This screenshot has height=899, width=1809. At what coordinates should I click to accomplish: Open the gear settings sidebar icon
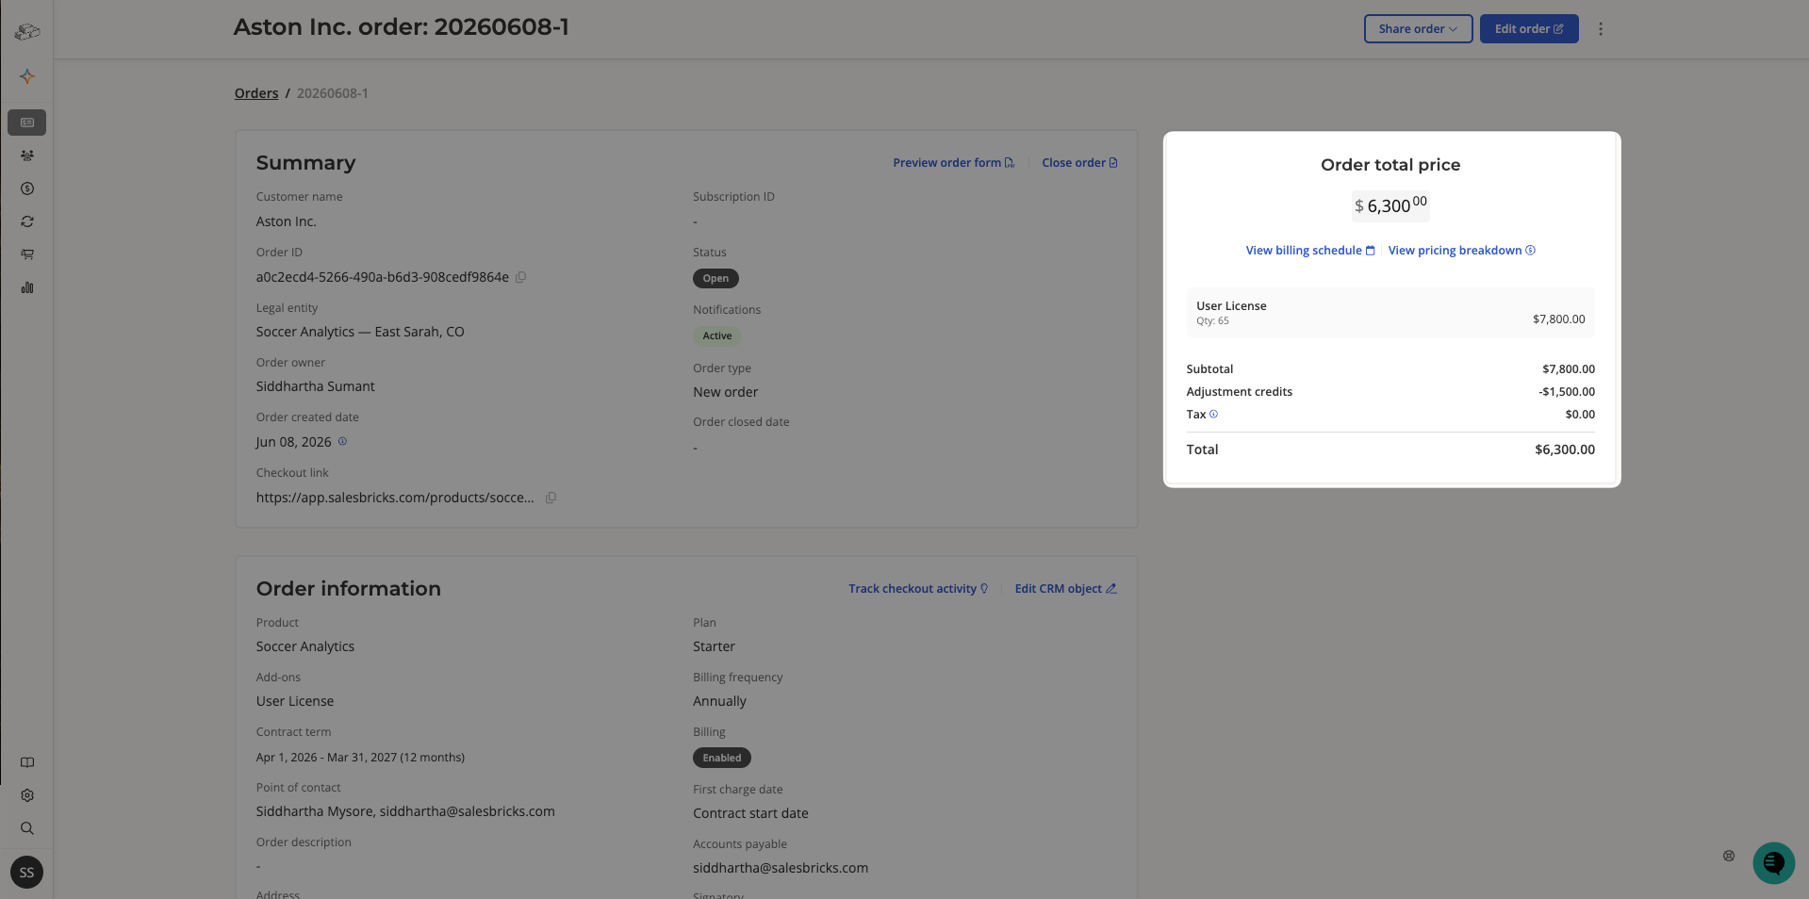point(27,795)
